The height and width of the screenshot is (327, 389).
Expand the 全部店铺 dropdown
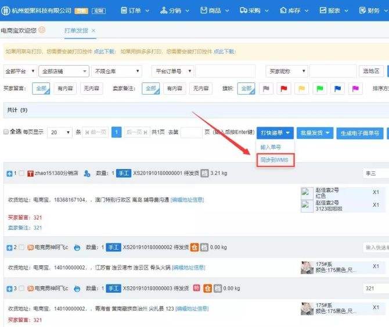click(x=64, y=71)
